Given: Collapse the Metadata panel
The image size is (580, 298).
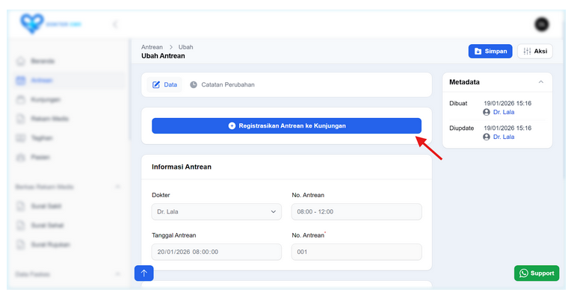Looking at the screenshot, I should click(x=541, y=82).
